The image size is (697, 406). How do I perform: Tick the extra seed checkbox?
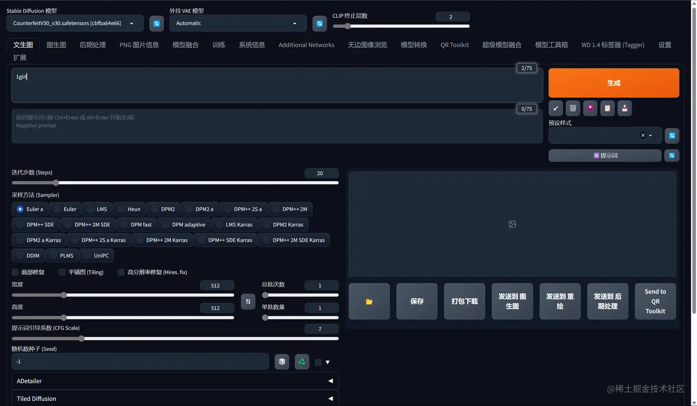pyautogui.click(x=318, y=362)
